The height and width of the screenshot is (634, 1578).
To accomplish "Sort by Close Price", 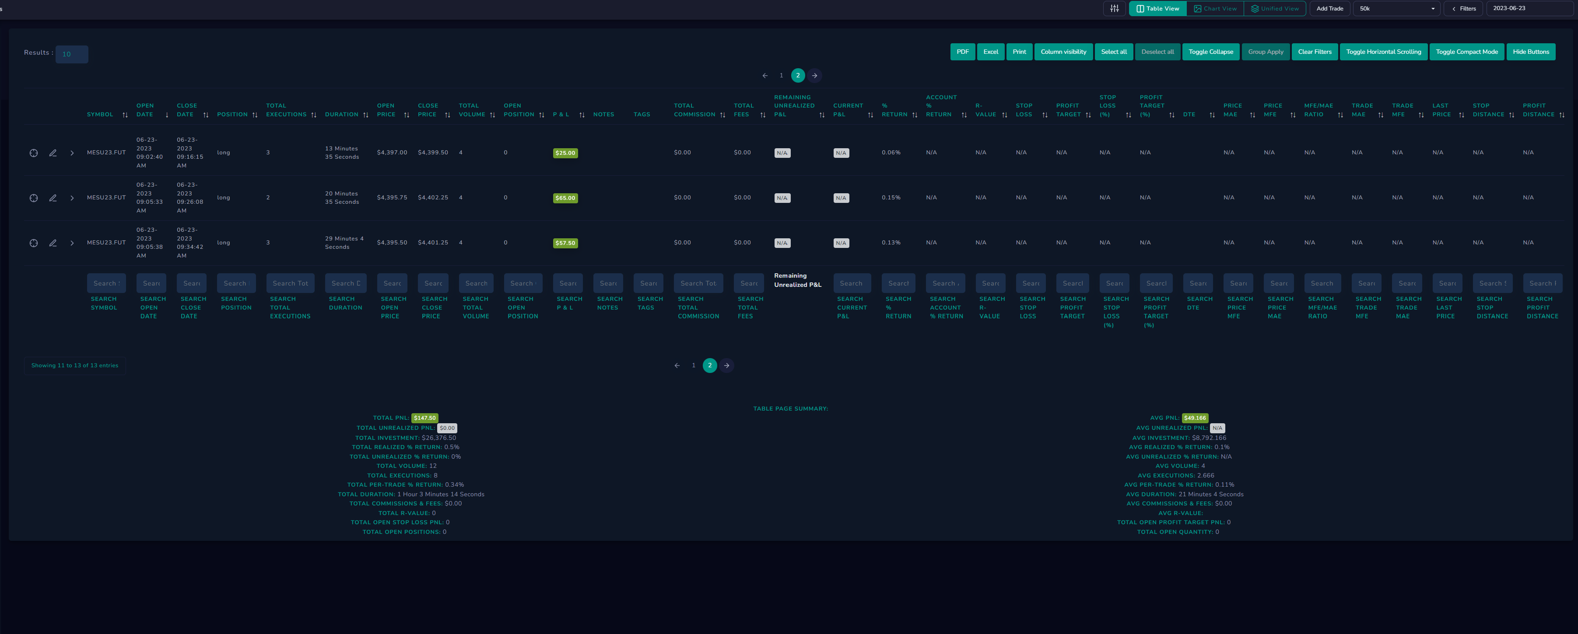I will 447,115.
